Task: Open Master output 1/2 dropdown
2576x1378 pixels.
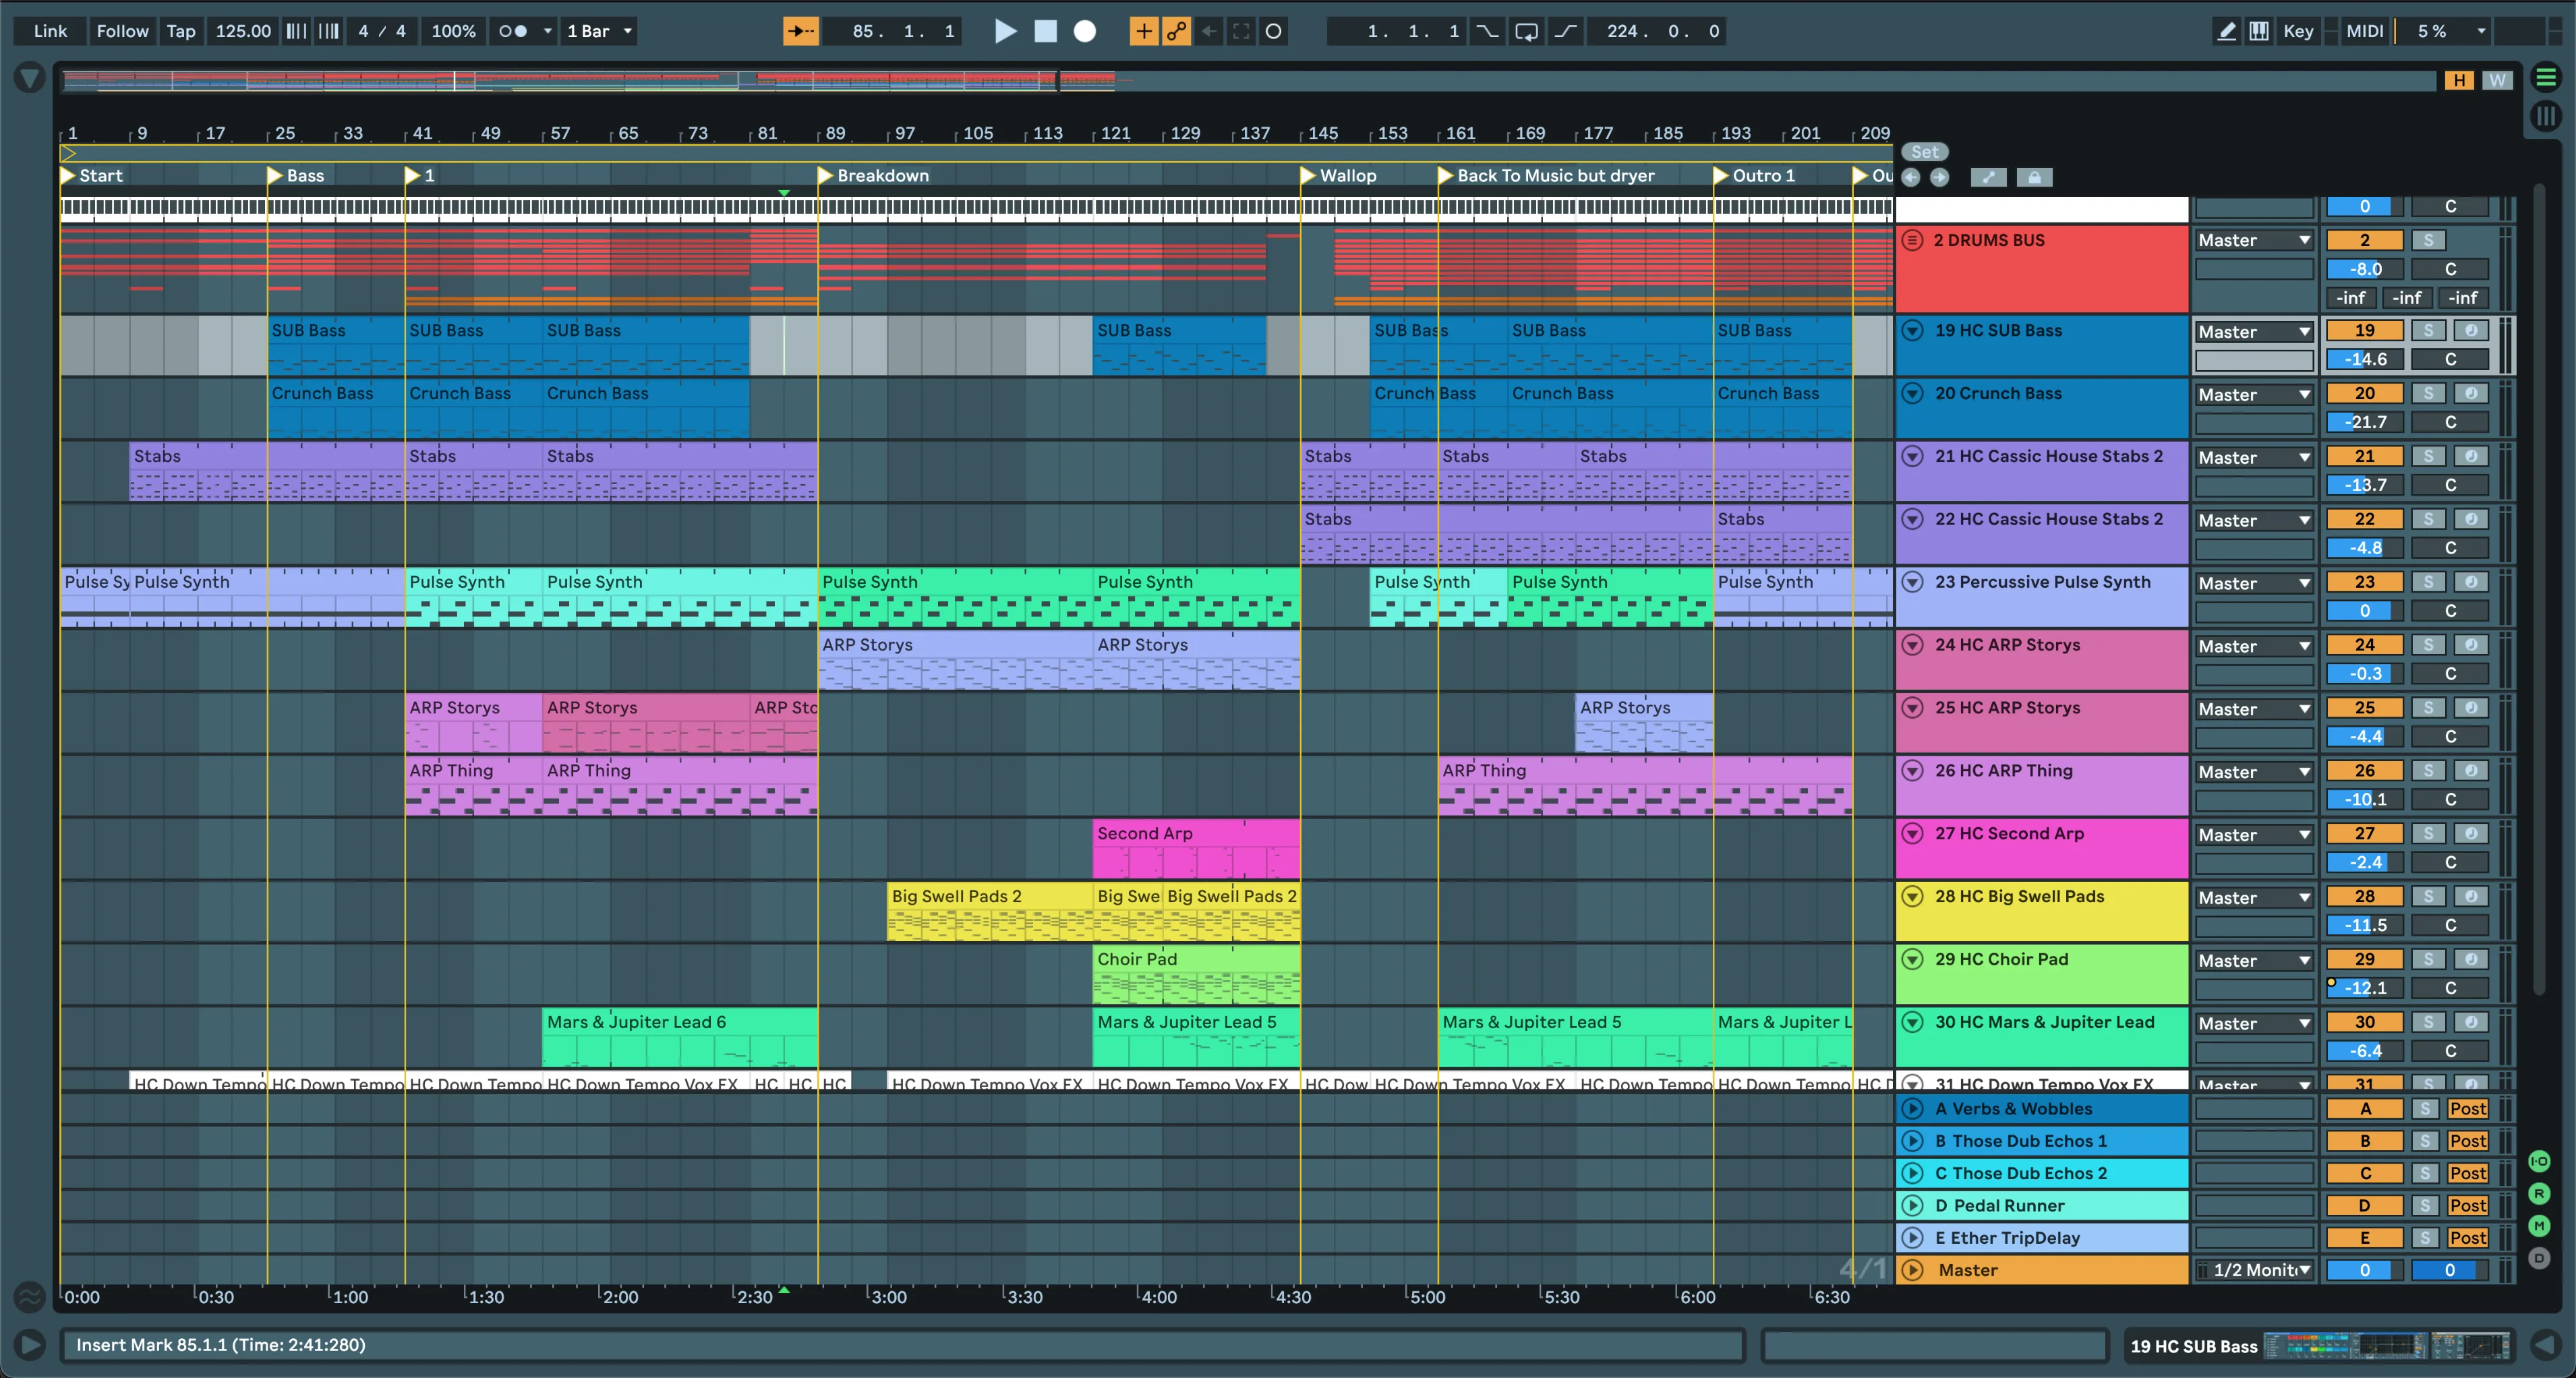Action: click(x=2254, y=1270)
